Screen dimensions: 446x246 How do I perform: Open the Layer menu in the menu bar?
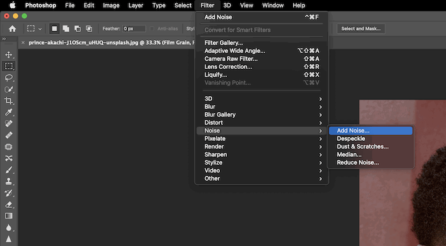click(x=136, y=5)
